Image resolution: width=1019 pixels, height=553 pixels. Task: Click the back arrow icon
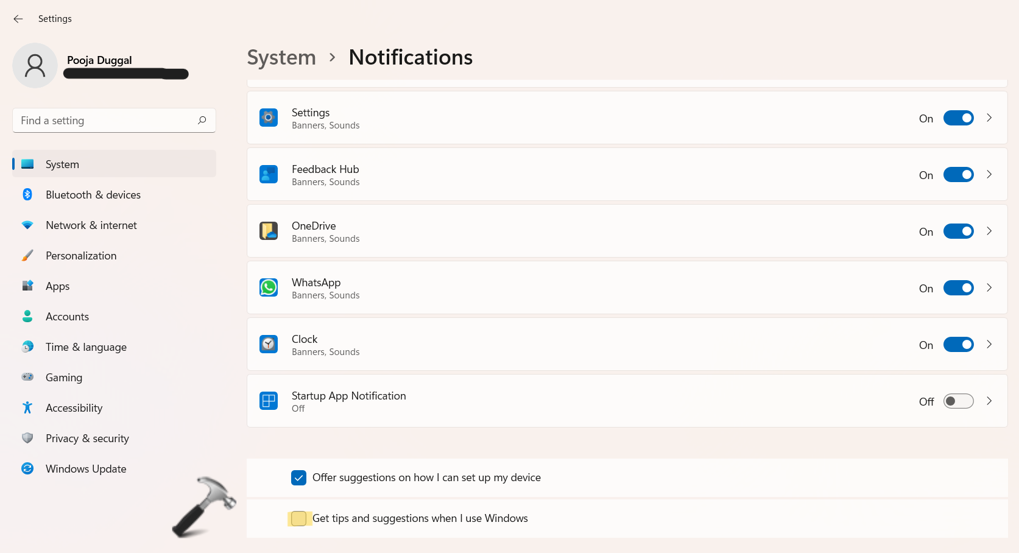[18, 19]
